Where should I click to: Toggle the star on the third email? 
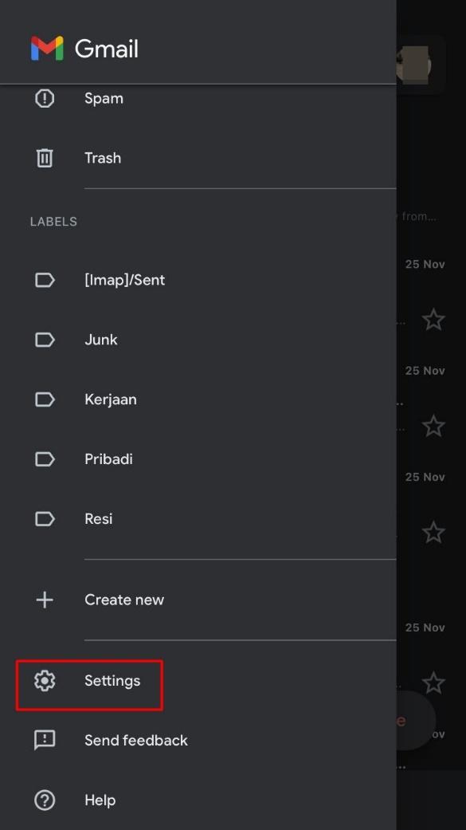(433, 533)
